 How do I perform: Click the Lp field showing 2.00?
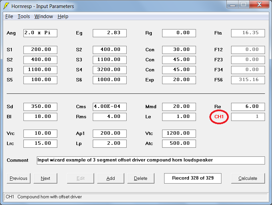pos(110,144)
